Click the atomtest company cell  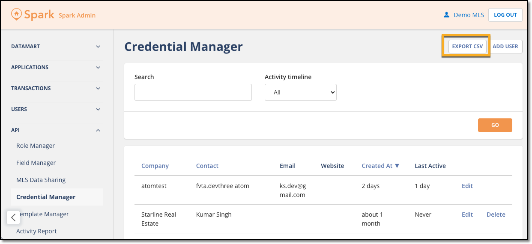click(154, 186)
